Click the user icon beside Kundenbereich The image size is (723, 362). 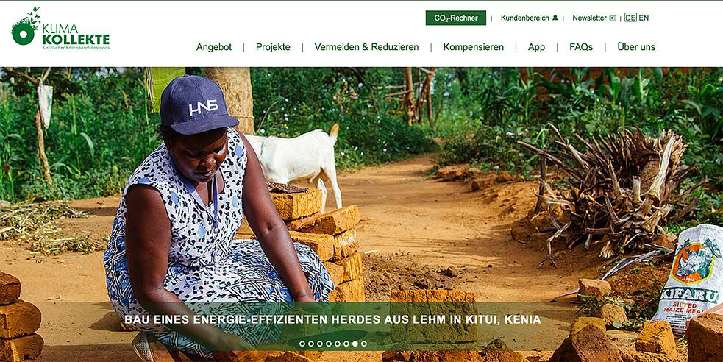(555, 18)
